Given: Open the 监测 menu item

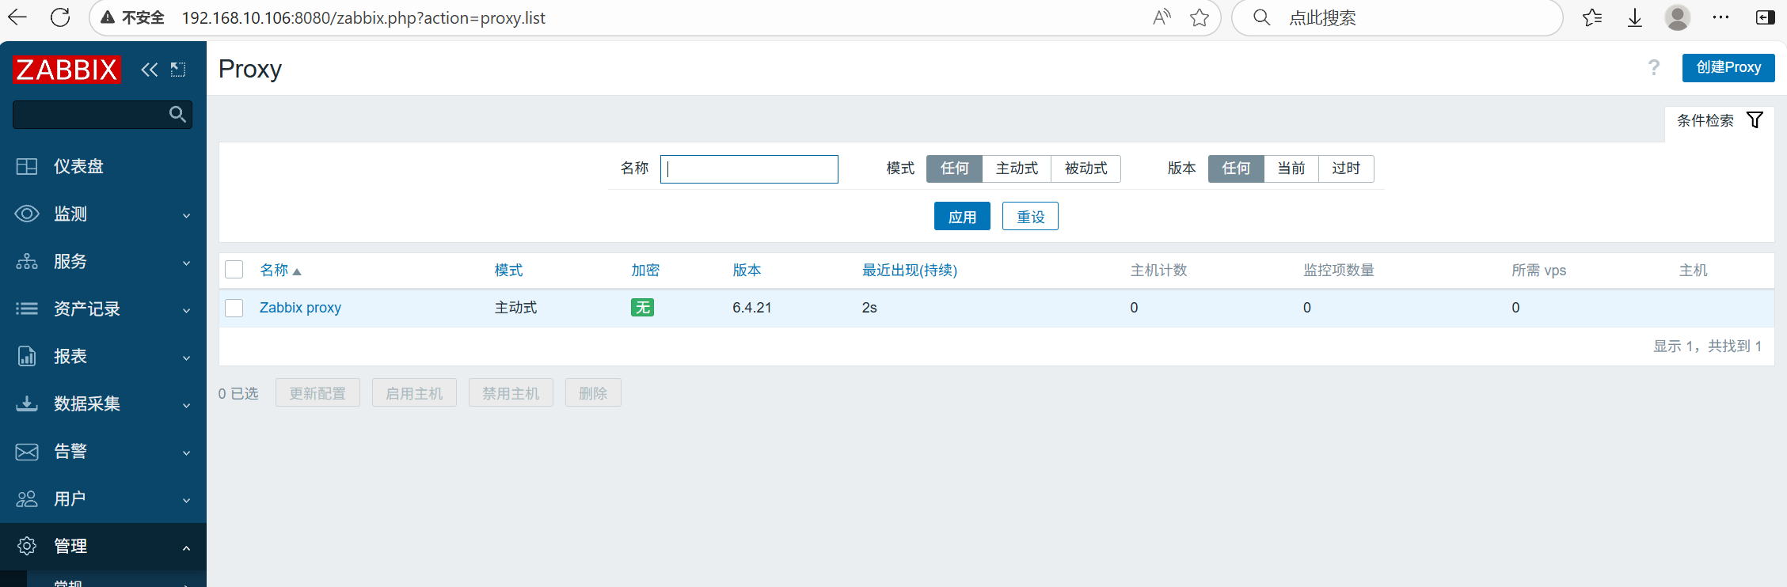Looking at the screenshot, I should coord(103,214).
